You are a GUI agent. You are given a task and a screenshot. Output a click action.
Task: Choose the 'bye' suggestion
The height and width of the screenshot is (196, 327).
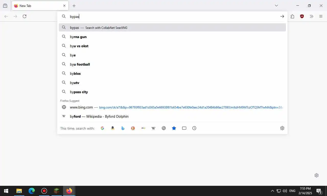[x=172, y=55]
